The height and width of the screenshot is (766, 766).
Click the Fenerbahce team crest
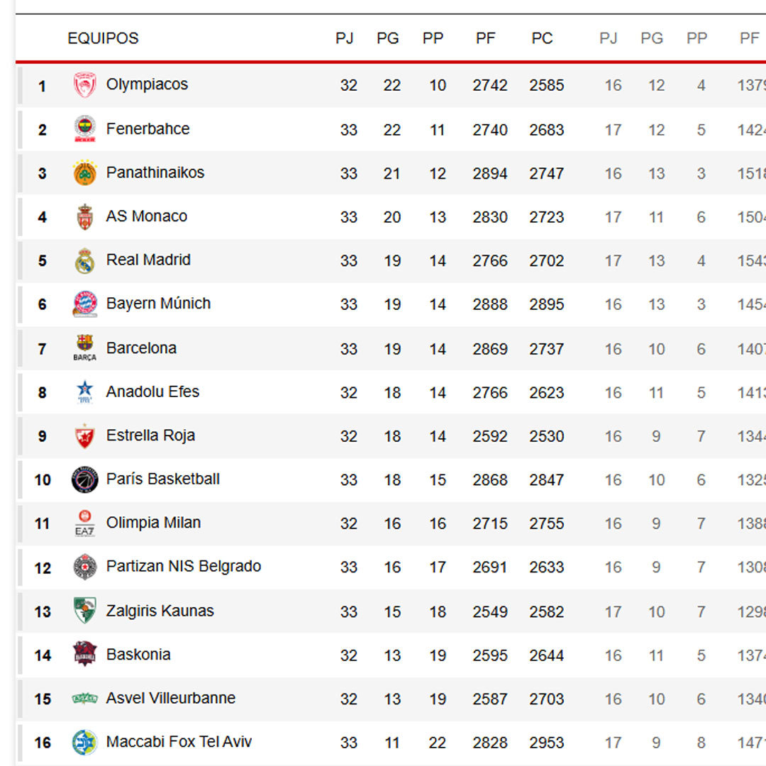coord(85,129)
